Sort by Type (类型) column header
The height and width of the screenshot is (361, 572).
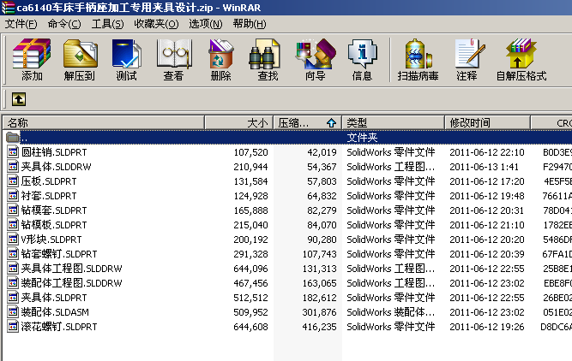pyautogui.click(x=393, y=122)
